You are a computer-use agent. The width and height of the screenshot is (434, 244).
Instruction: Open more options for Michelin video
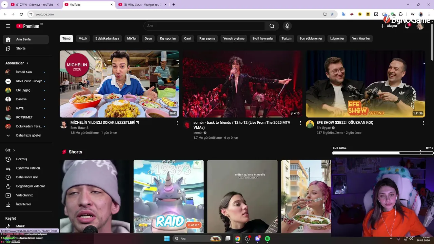[177, 123]
